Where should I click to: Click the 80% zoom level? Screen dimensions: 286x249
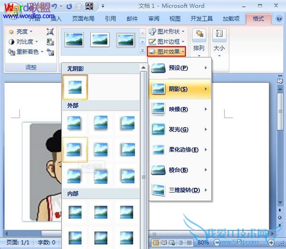pos(203,242)
